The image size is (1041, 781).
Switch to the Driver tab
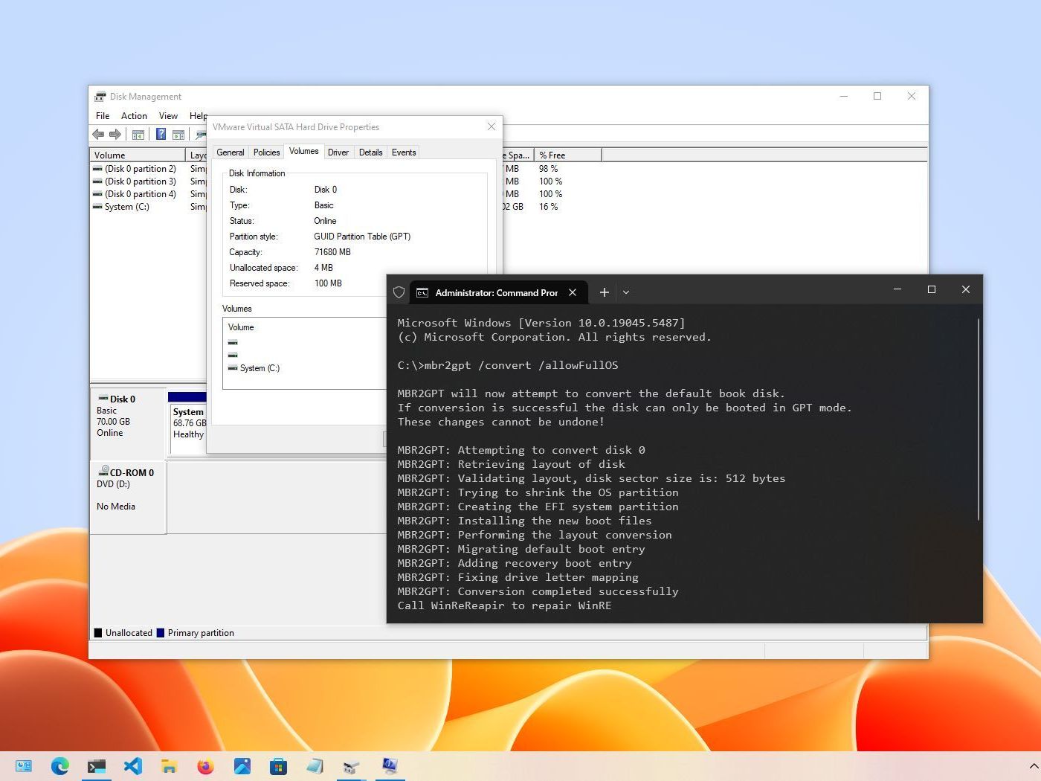point(338,152)
